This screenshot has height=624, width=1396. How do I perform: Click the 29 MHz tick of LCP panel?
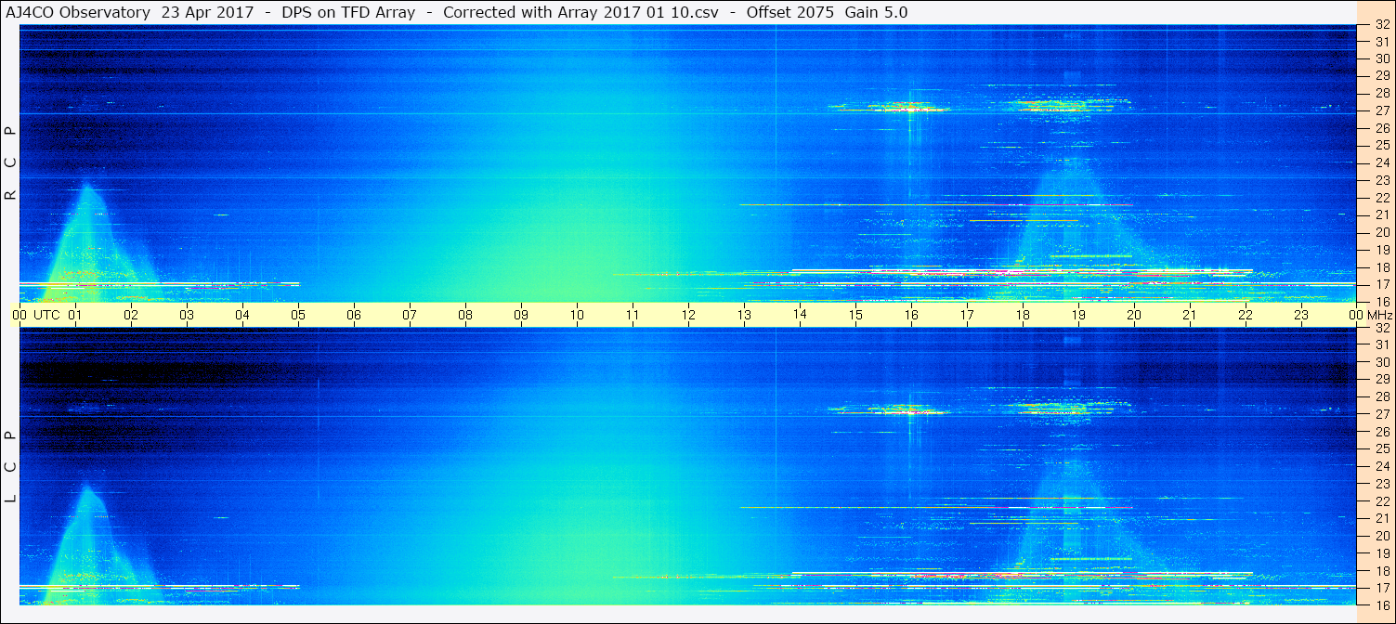pos(1381,380)
